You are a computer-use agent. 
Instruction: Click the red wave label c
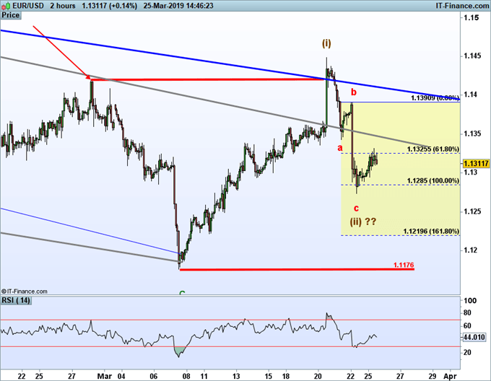point(356,208)
